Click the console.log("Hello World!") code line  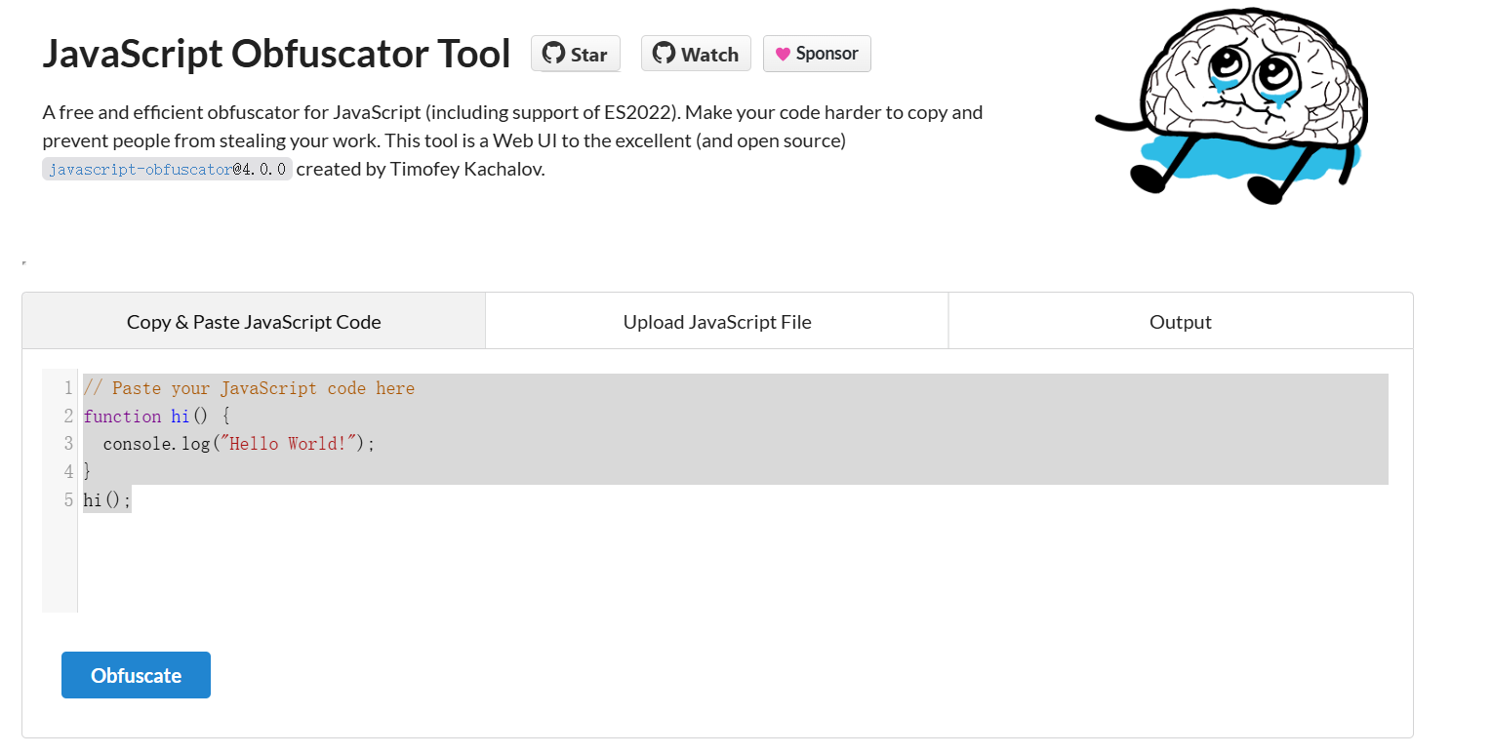tap(239, 444)
